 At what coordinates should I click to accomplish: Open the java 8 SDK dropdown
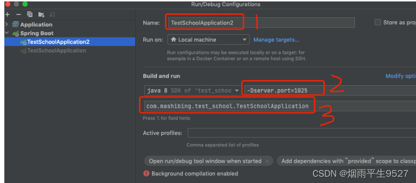click(x=192, y=91)
